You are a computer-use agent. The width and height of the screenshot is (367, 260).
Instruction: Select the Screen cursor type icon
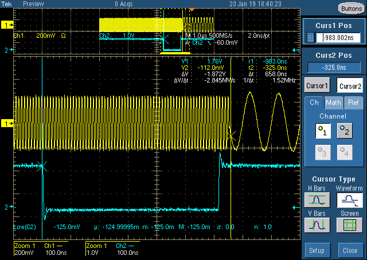point(349,225)
